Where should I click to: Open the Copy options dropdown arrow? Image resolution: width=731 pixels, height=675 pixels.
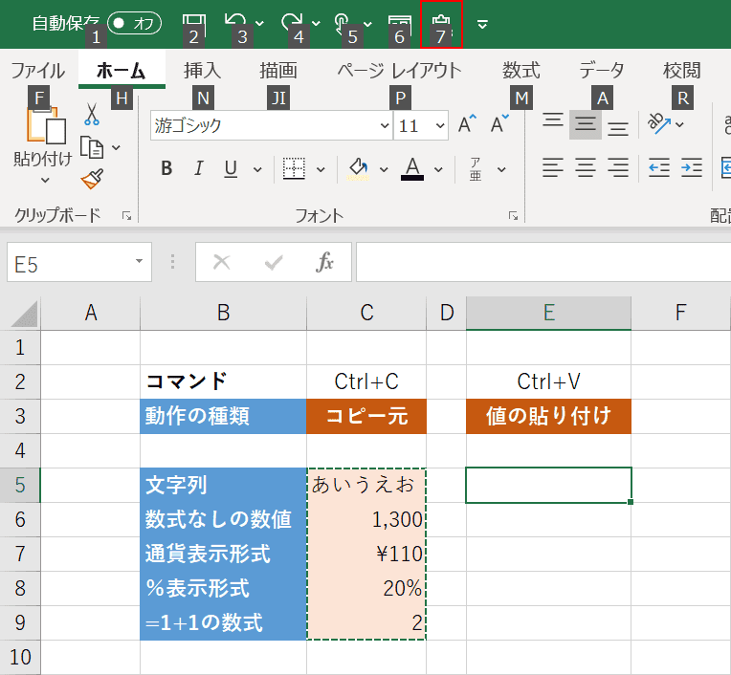pyautogui.click(x=116, y=147)
